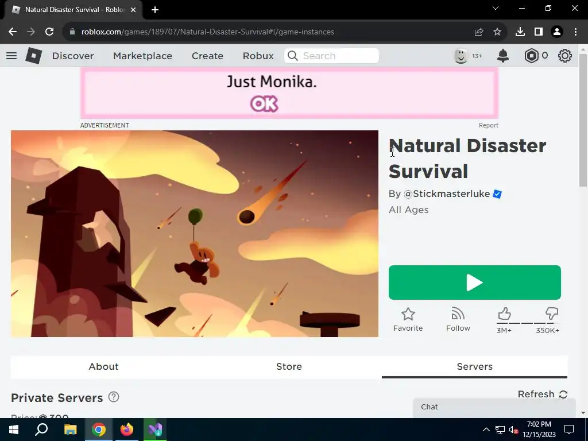This screenshot has width=588, height=441.
Task: Open the Robux page
Action: [258, 56]
